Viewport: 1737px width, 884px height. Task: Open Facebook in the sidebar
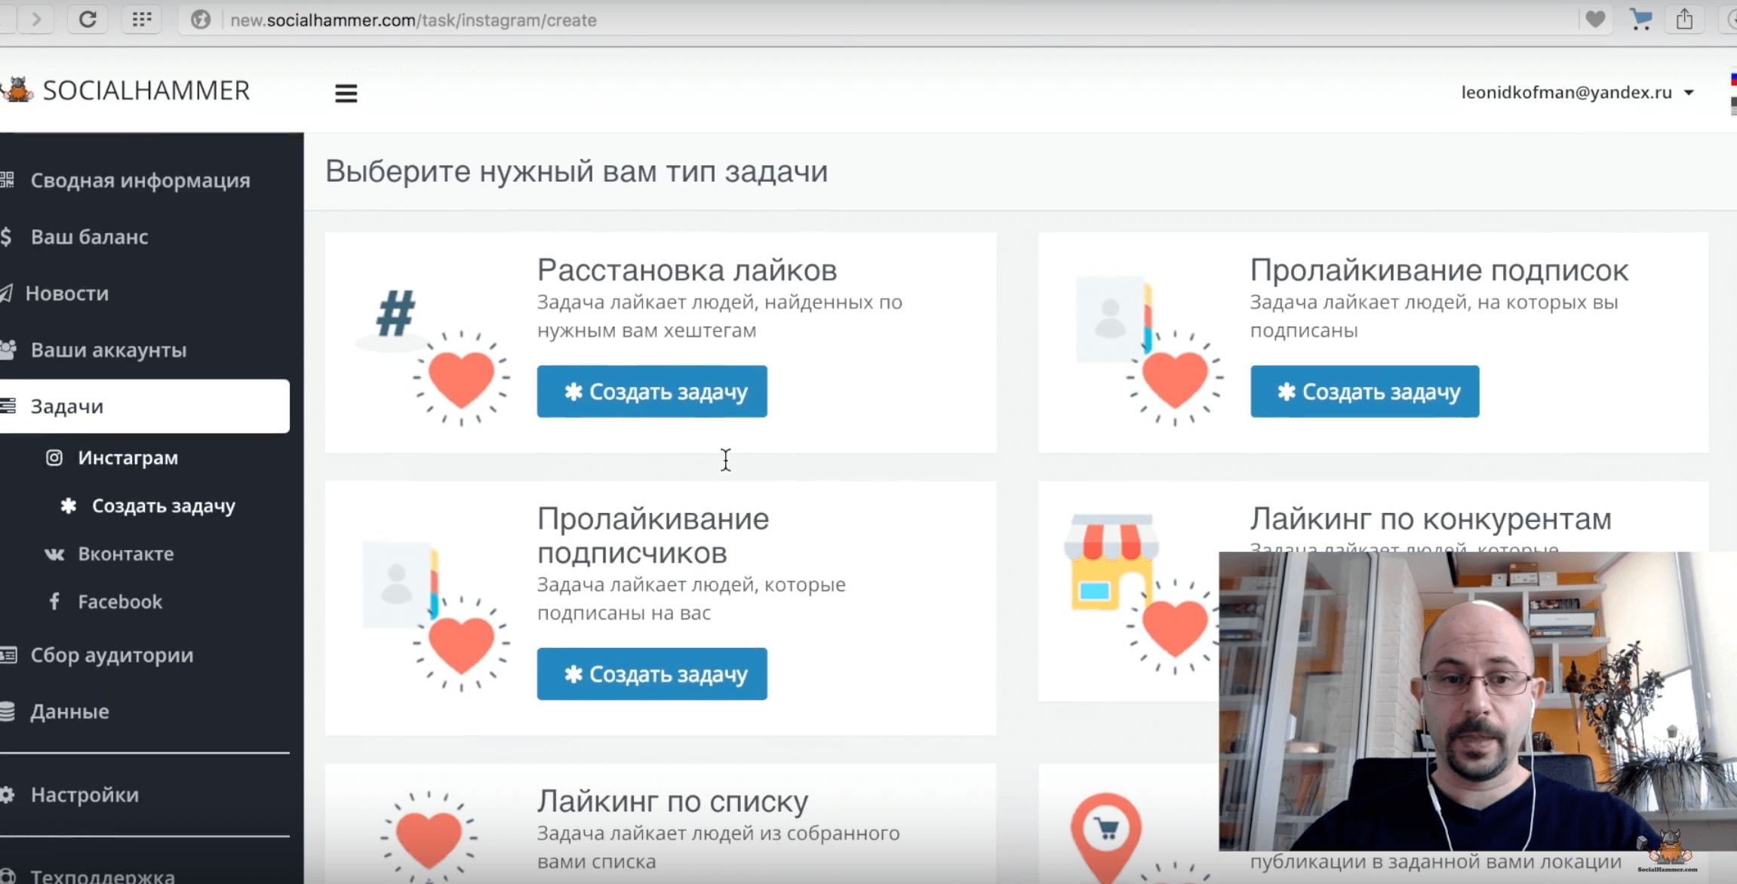[119, 602]
